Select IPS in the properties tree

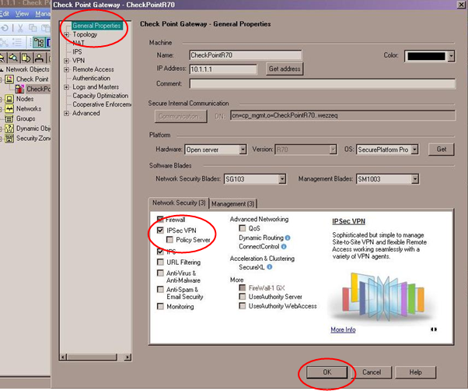tap(77, 51)
